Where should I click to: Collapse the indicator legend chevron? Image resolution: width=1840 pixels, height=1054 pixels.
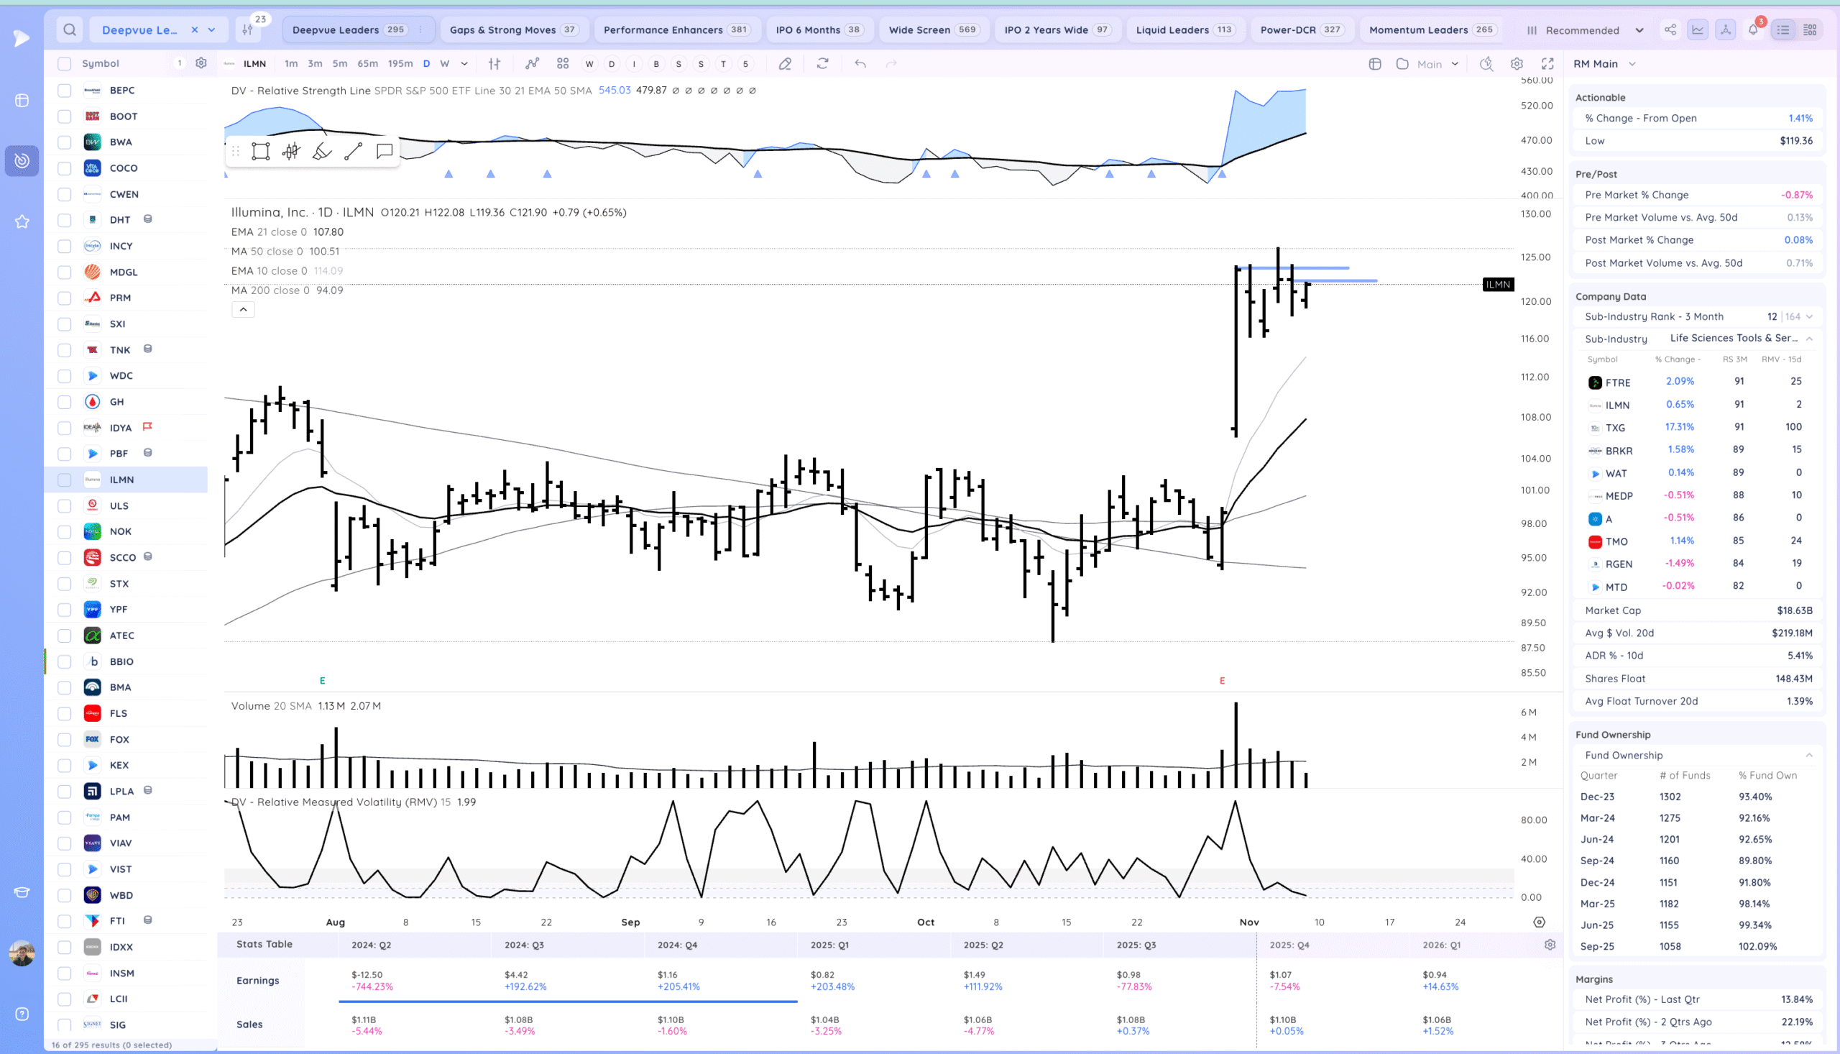click(x=243, y=310)
